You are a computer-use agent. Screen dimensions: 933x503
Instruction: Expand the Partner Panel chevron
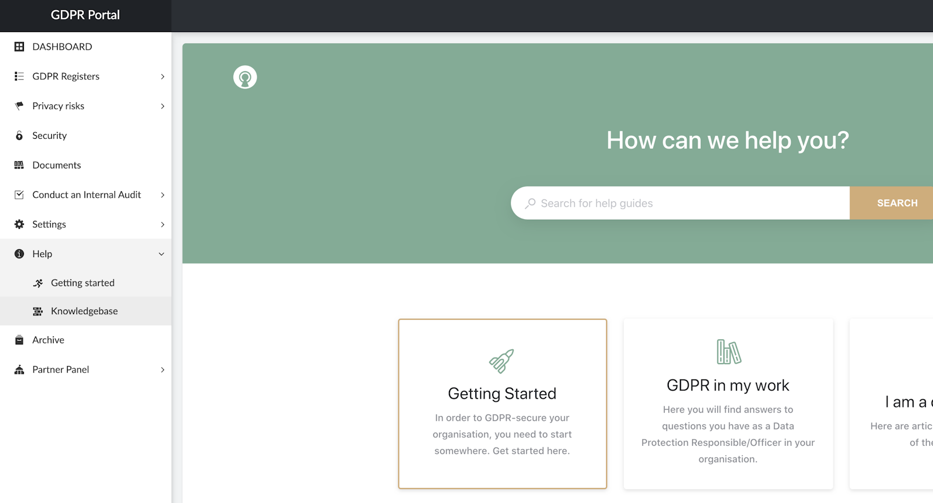(163, 370)
